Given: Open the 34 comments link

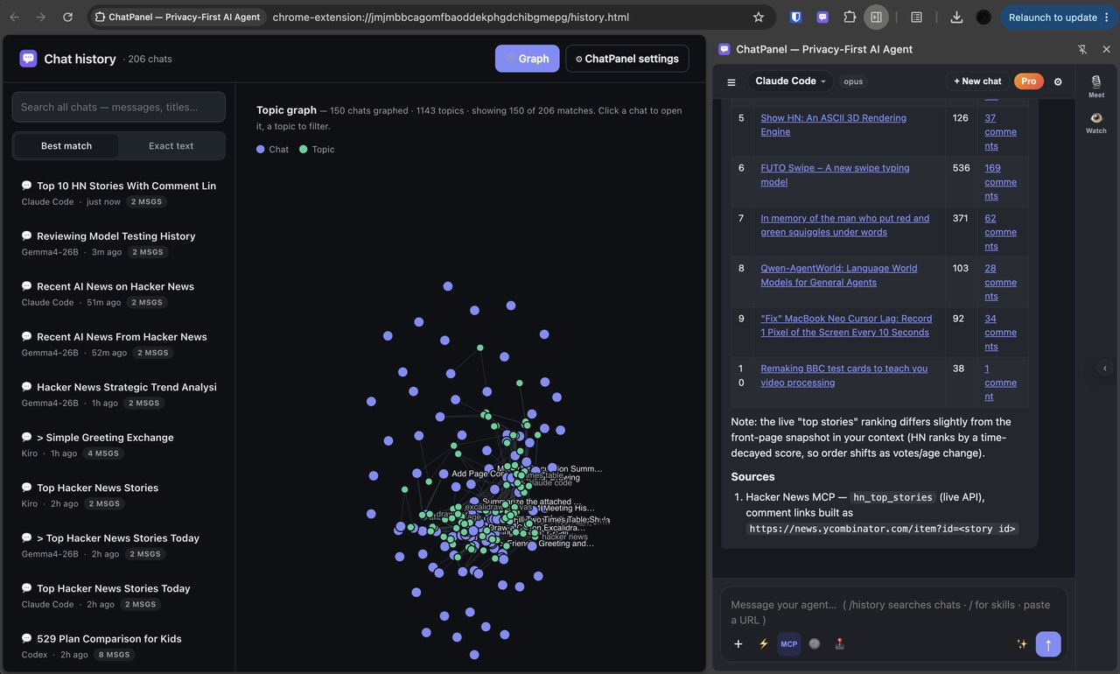Looking at the screenshot, I should (1000, 333).
